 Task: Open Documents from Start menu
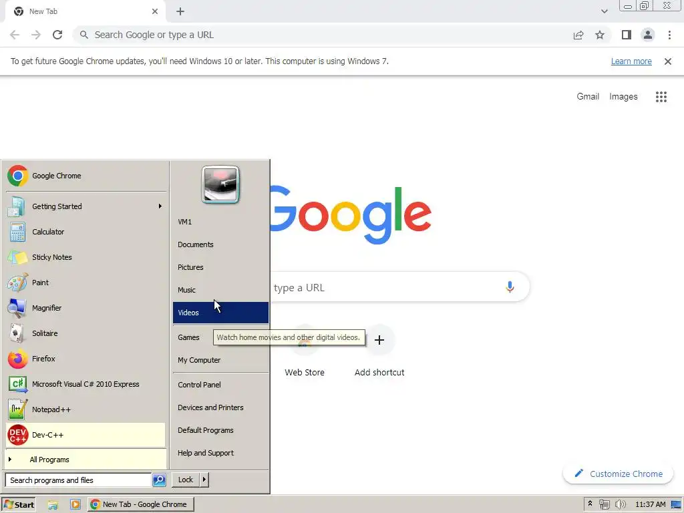[220, 244]
